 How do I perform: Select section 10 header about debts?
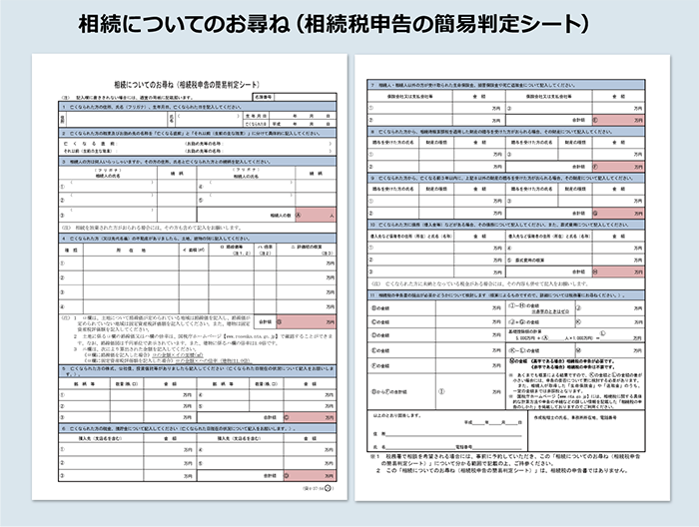coord(506,225)
